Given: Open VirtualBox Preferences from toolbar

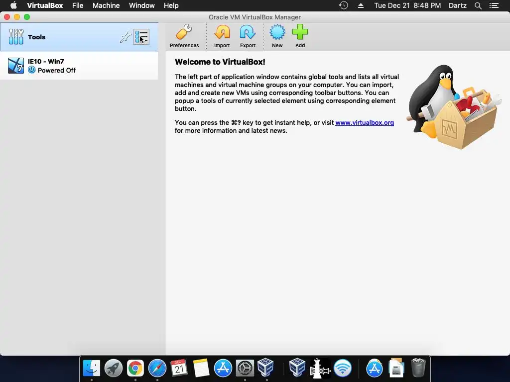Looking at the screenshot, I should [184, 36].
